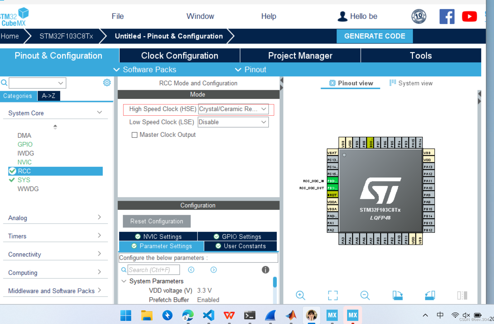This screenshot has height=324, width=494.
Task: Zoom out of the chip pinout view
Action: pos(365,295)
